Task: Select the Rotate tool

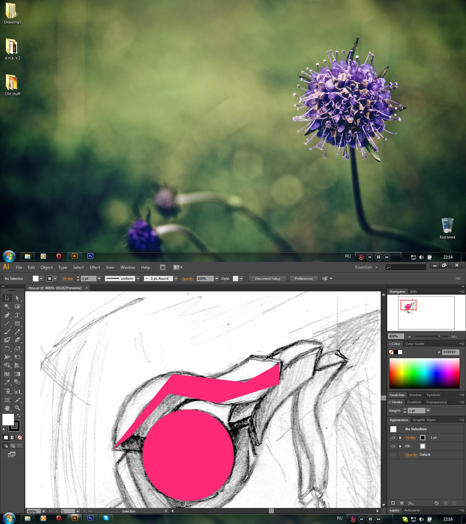Action: point(7,349)
